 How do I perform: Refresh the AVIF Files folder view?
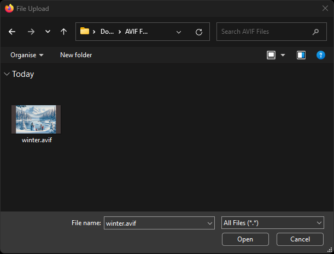click(198, 32)
